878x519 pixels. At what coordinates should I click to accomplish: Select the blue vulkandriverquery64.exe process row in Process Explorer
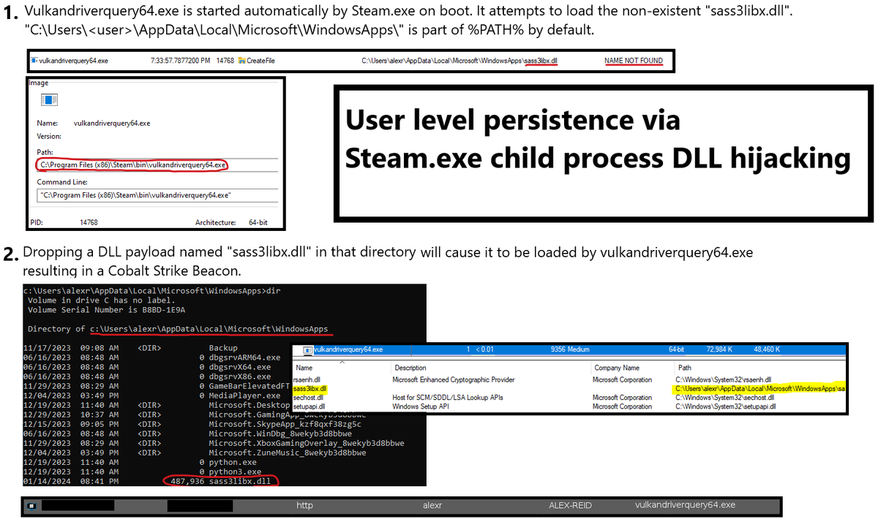pos(569,349)
